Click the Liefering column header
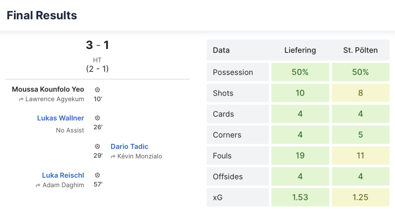Viewport: 395px width, 215px height. click(300, 50)
